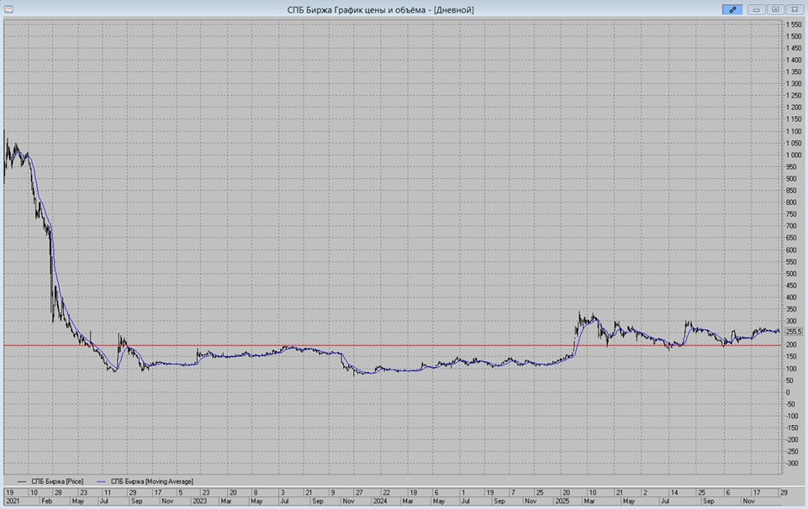Toggle the chain-link chart linking icon
The height and width of the screenshot is (509, 808).
click(732, 9)
